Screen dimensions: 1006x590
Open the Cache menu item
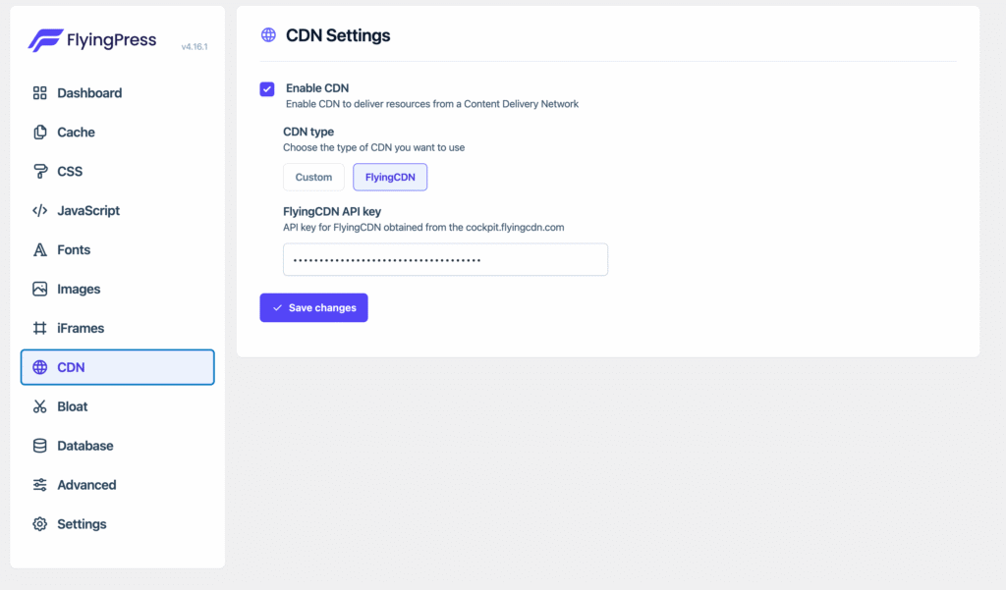click(x=76, y=133)
